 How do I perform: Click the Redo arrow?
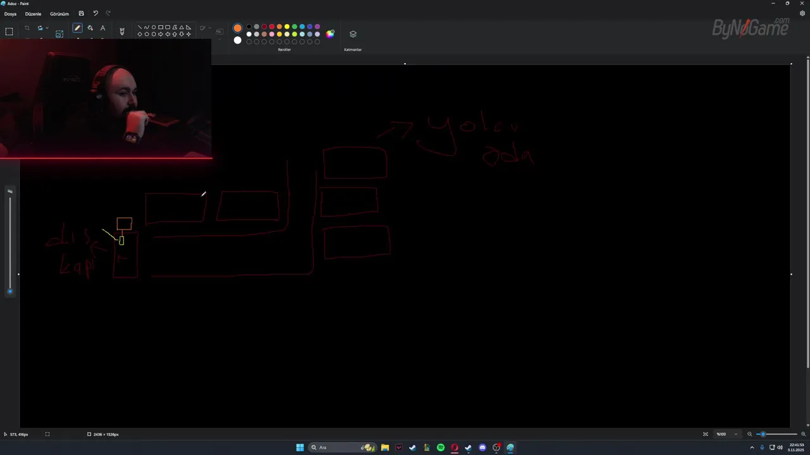(x=108, y=13)
